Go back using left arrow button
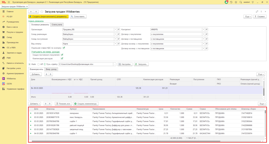 tap(31, 12)
